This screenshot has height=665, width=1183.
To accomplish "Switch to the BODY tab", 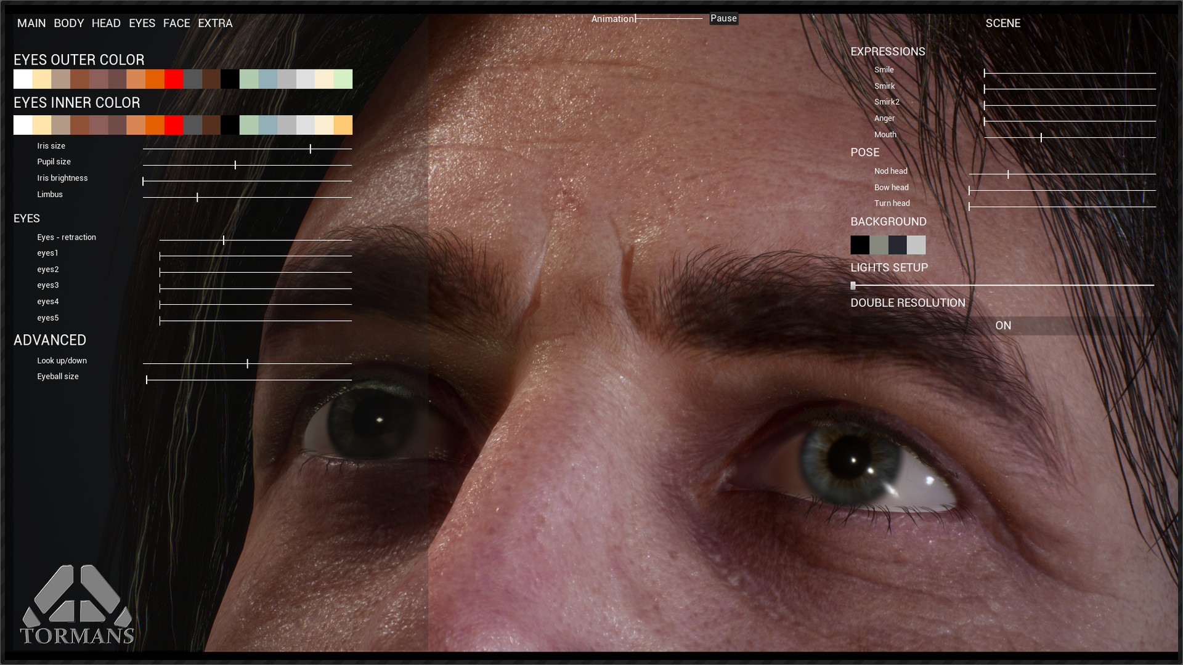I will (68, 23).
